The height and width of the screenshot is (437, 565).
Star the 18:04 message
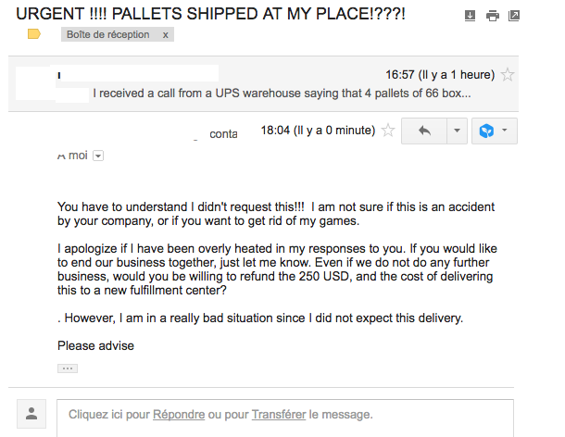(x=388, y=130)
